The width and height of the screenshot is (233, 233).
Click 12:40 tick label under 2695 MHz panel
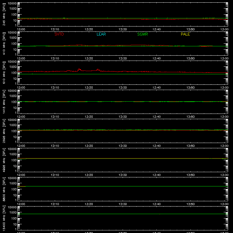157,146
